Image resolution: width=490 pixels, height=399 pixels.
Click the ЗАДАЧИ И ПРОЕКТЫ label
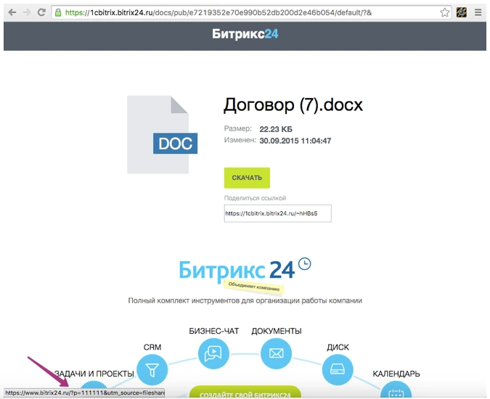(x=94, y=374)
